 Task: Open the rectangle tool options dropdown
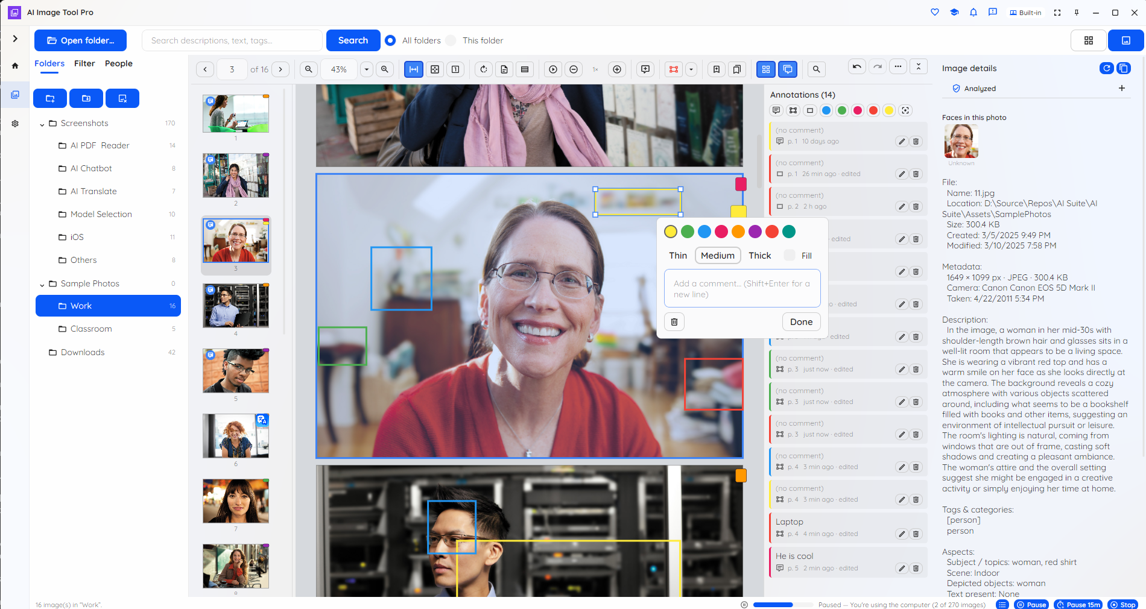click(x=691, y=69)
